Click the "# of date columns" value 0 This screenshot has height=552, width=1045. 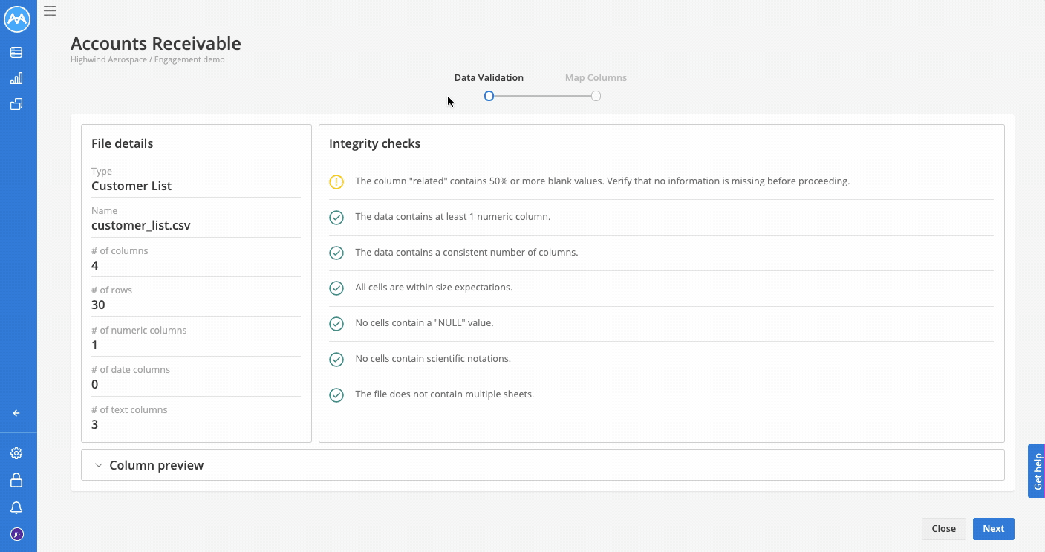click(x=95, y=384)
